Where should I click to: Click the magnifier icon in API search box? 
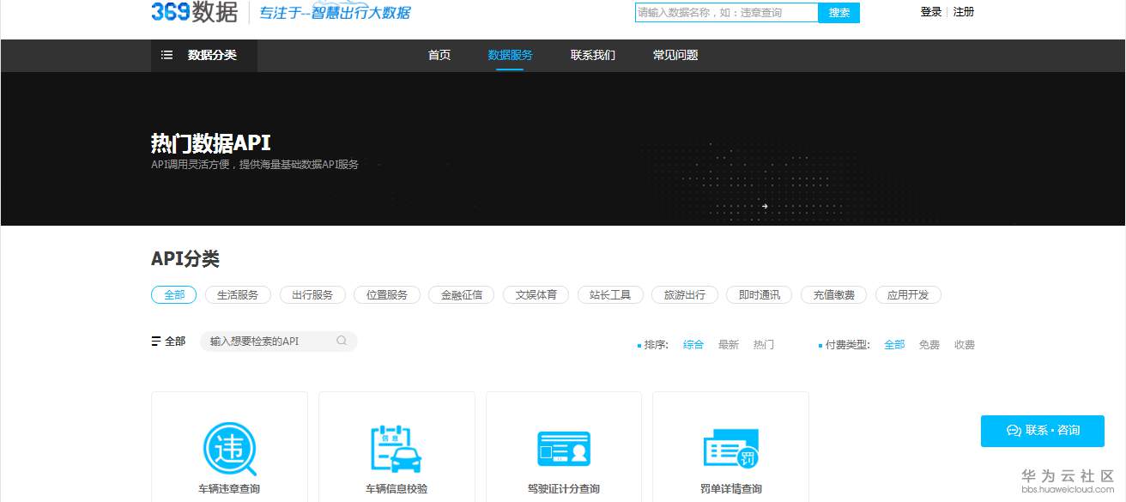tap(342, 341)
